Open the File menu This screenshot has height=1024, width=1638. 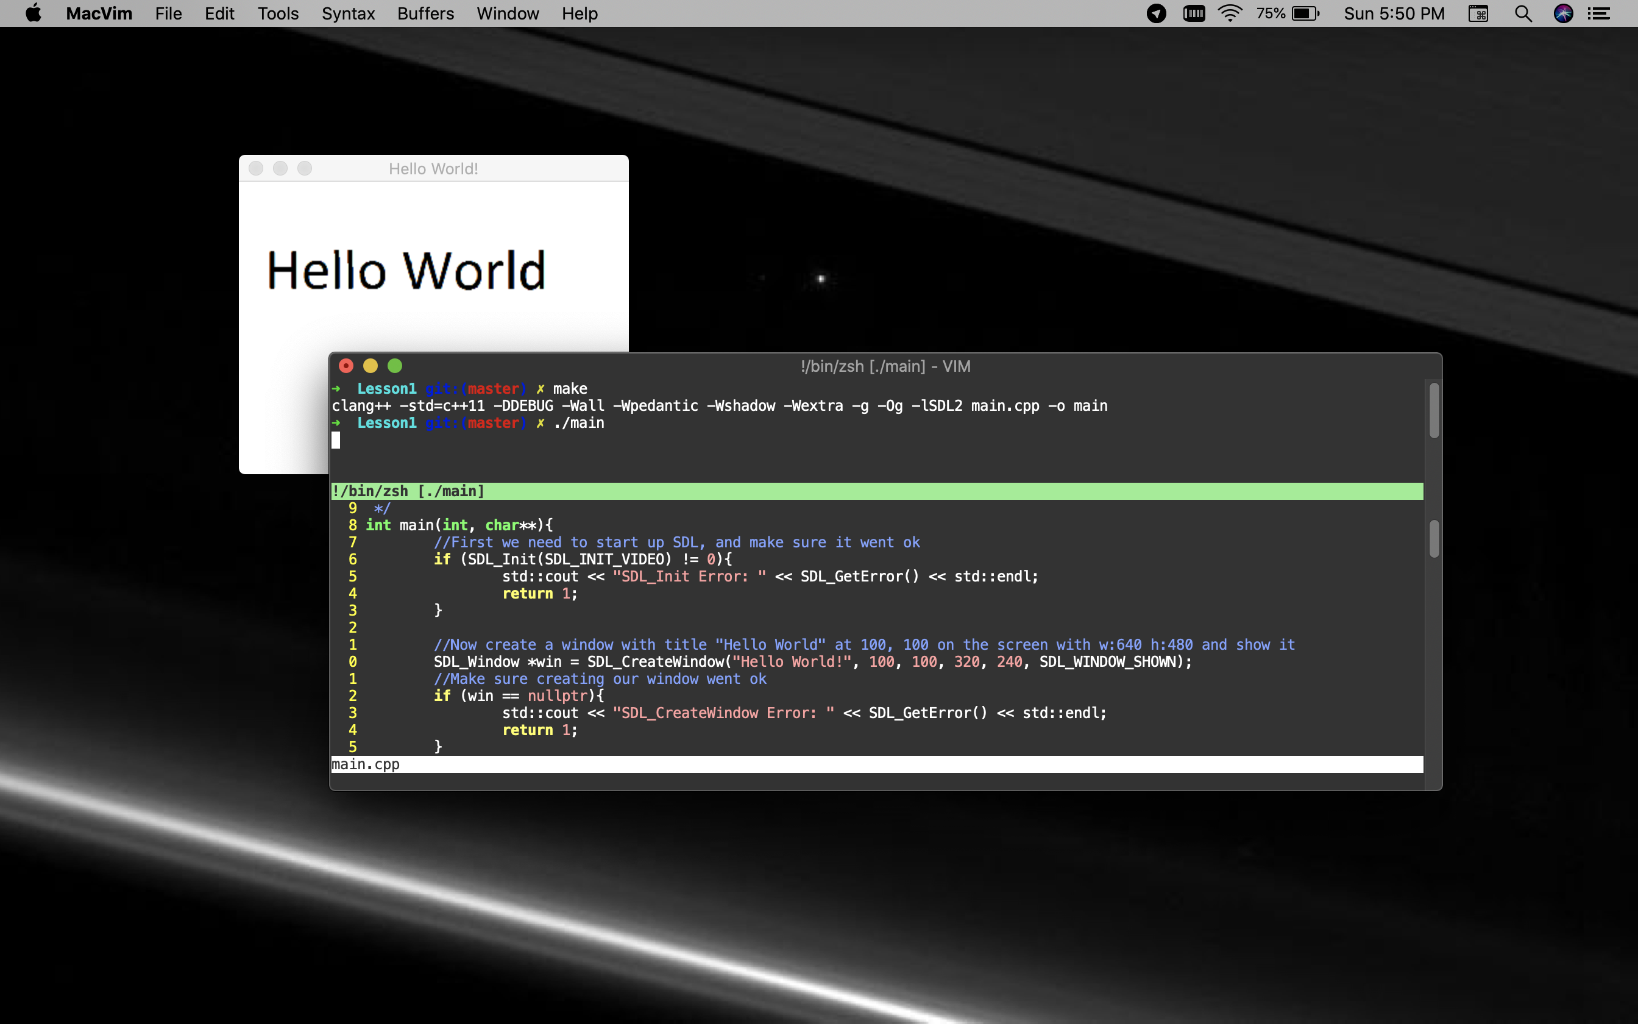click(169, 13)
